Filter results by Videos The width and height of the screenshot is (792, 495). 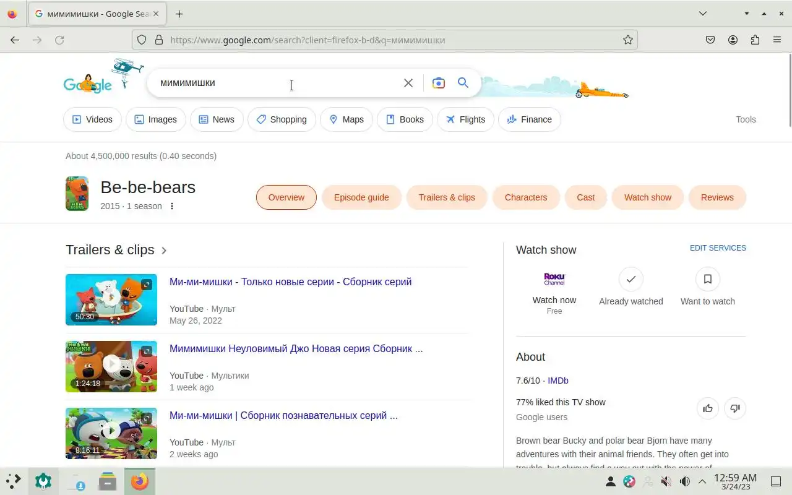tap(92, 119)
